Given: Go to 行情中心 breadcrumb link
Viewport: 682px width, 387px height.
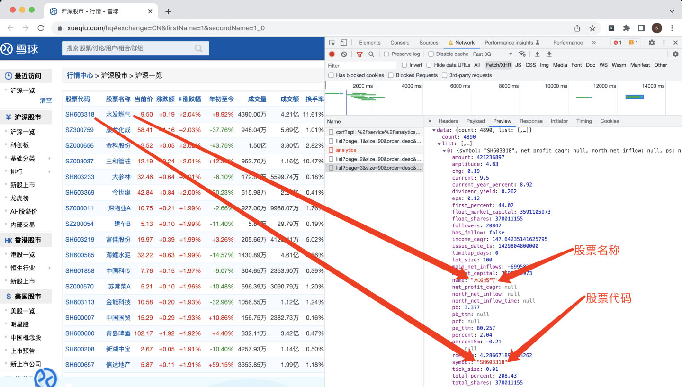Looking at the screenshot, I should tap(80, 75).
